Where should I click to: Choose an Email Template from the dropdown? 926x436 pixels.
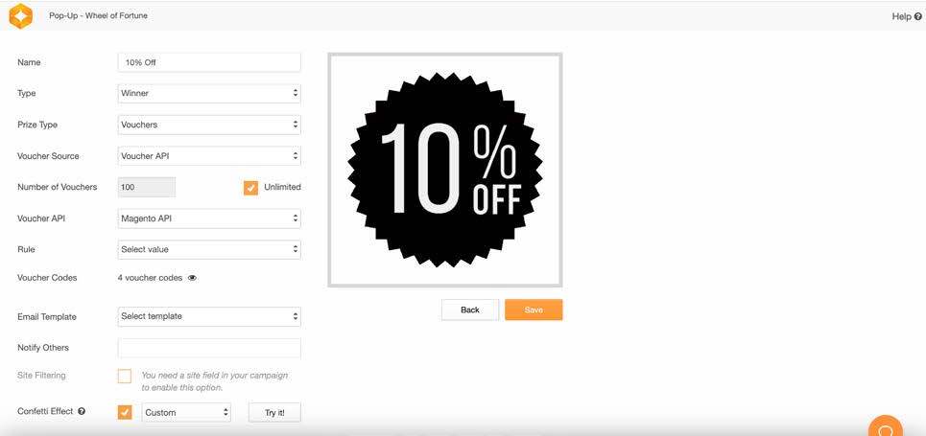pos(209,316)
